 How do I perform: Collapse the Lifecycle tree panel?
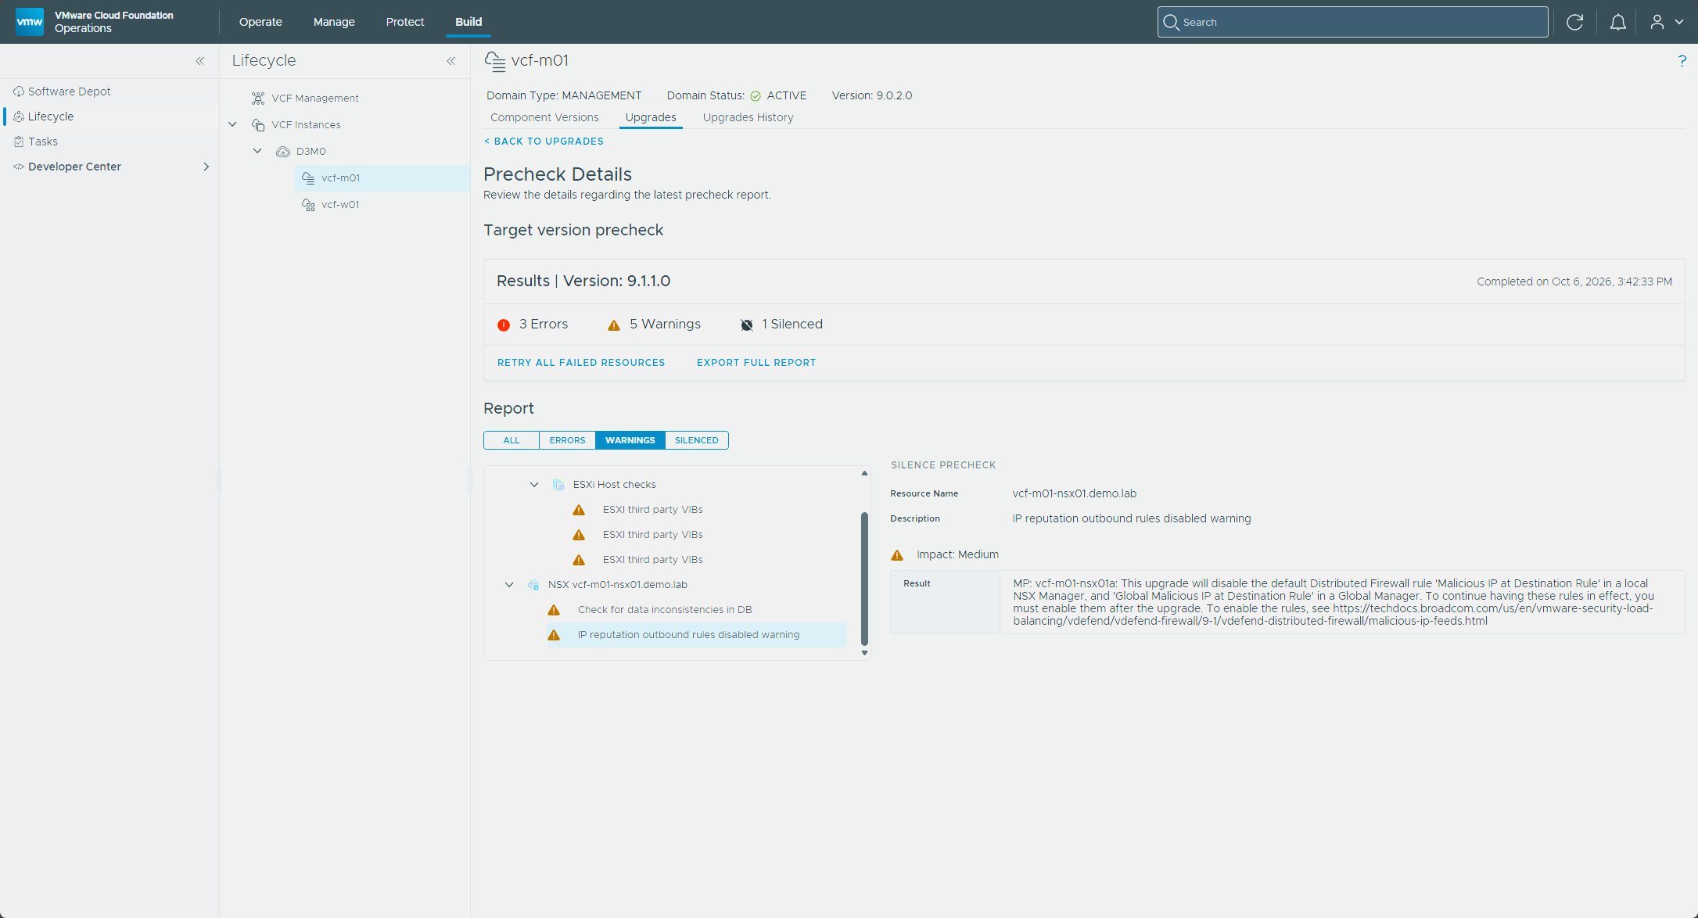pos(451,61)
